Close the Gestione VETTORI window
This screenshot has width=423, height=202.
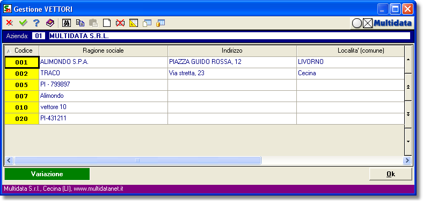pos(407,10)
